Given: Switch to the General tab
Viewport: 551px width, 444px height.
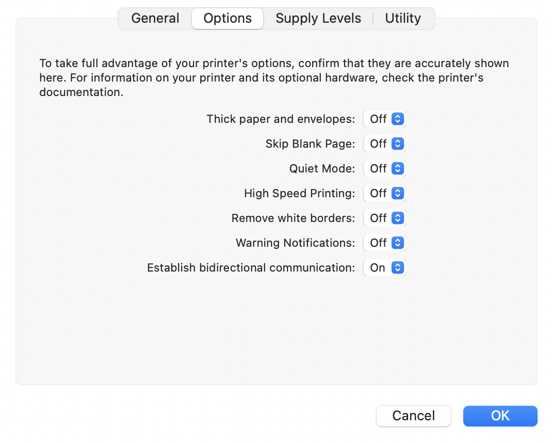Looking at the screenshot, I should coord(155,18).
